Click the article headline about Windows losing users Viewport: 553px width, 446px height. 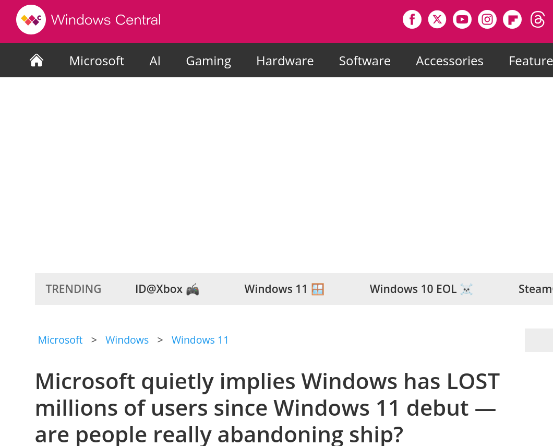[267, 408]
